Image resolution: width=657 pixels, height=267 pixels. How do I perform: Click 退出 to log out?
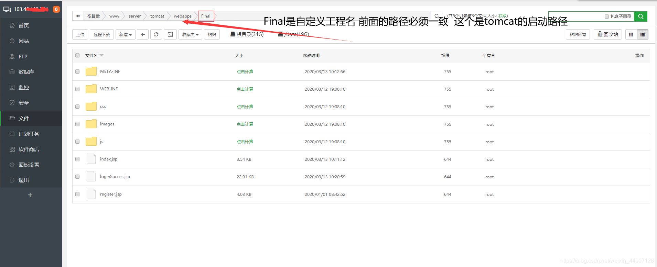click(x=31, y=180)
